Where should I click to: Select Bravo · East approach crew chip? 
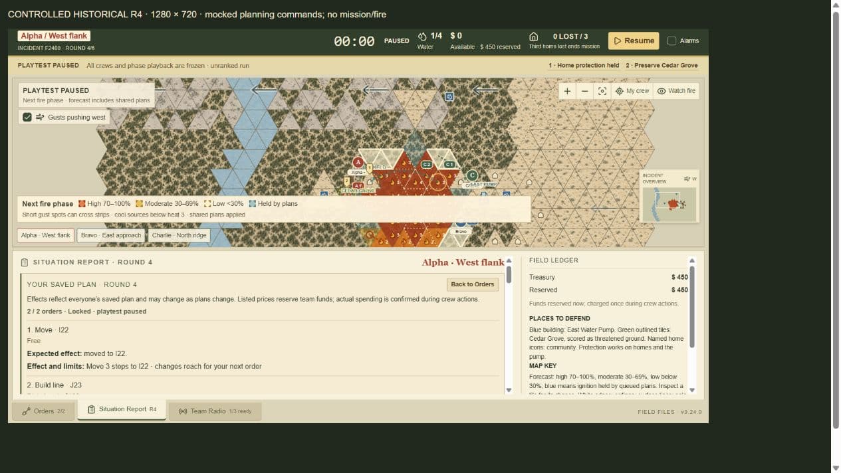click(x=111, y=235)
